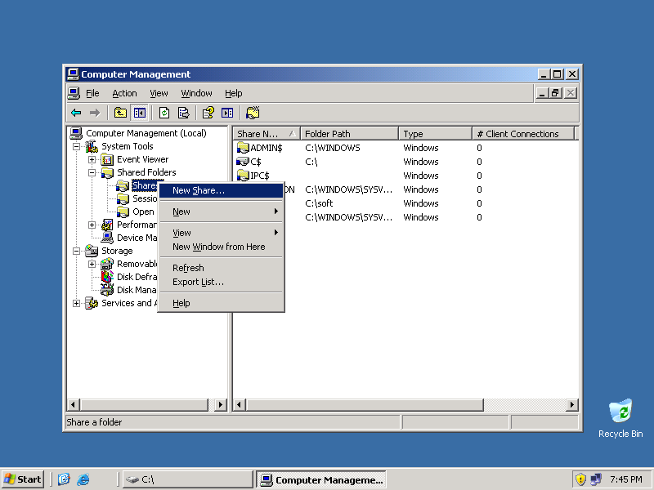Open Recycle Bin desktop icon
Screen dimensions: 654x490
point(620,411)
